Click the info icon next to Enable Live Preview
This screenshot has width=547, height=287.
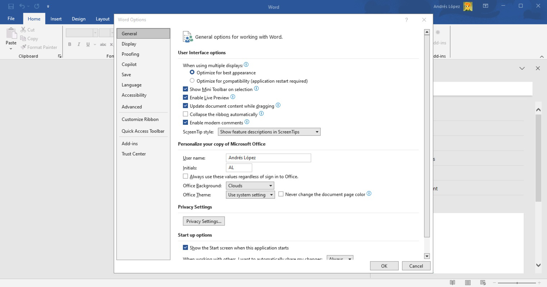233,97
